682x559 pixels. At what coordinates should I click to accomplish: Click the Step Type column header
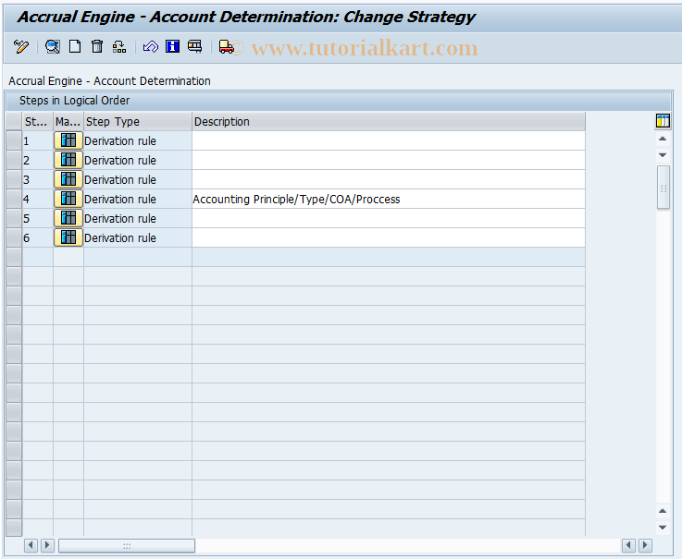[138, 121]
